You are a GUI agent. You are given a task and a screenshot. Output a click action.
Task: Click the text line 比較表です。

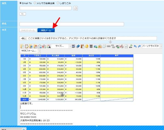27,104
